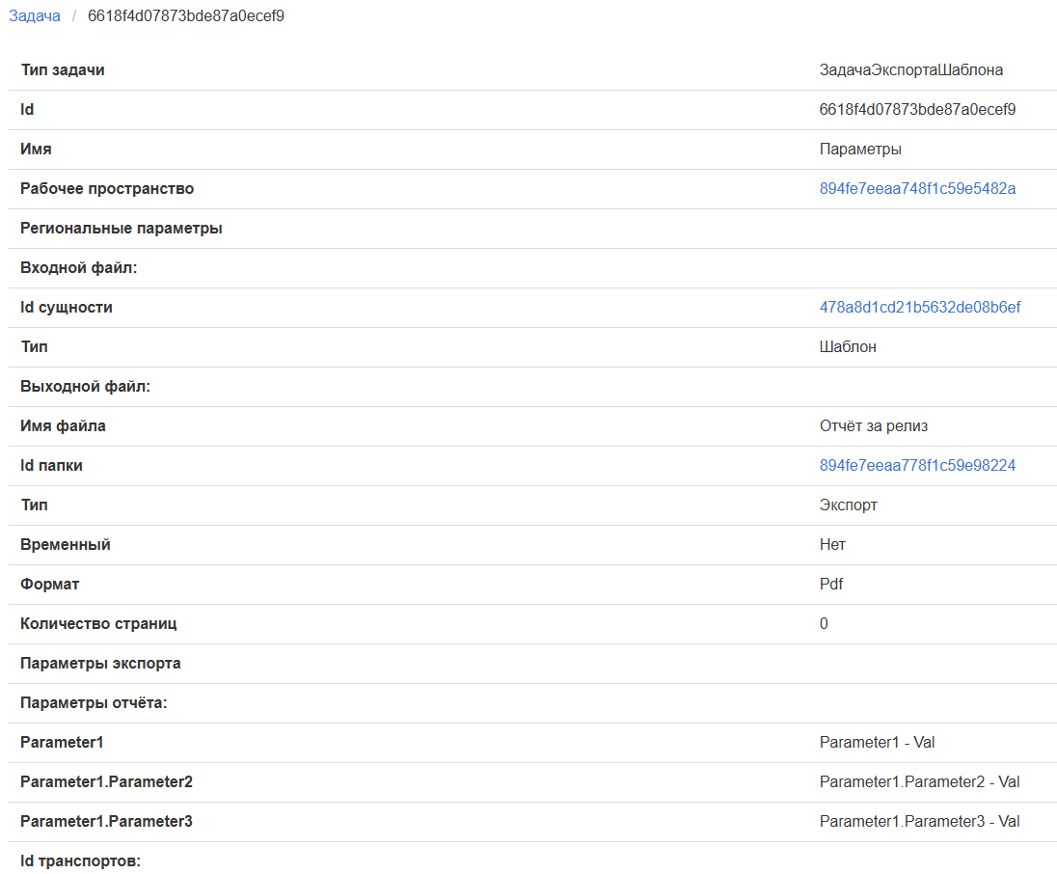1057x874 pixels.
Task: Click the Параметры отчёта: heading
Action: coord(94,702)
